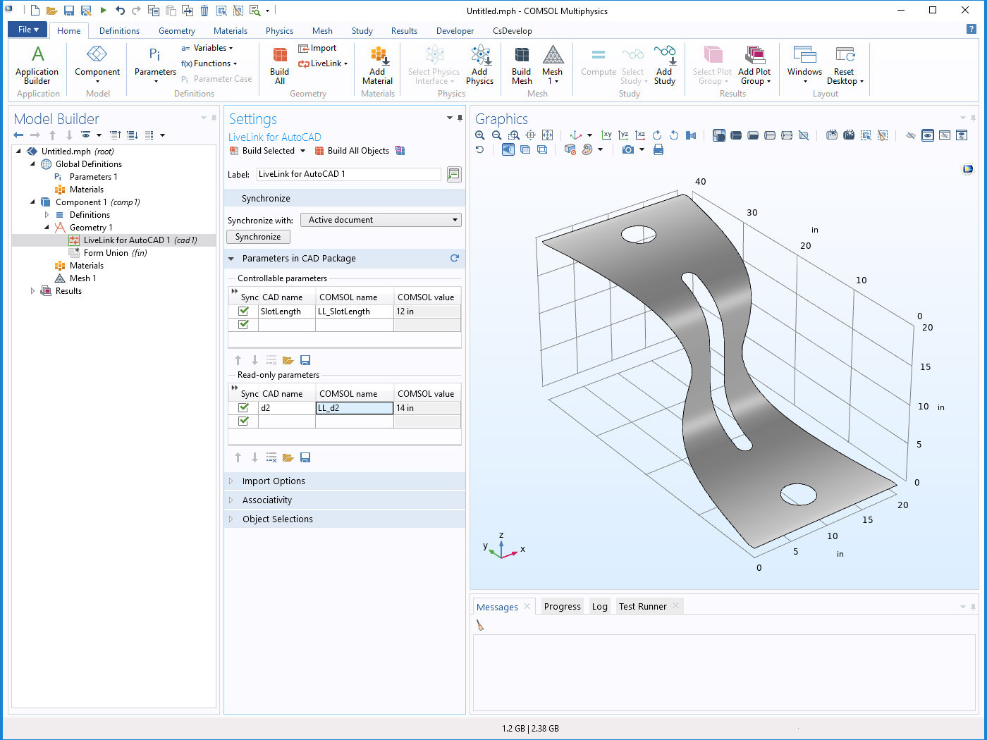The image size is (987, 740).
Task: Open the Physics ribbon tab
Action: pos(279,31)
